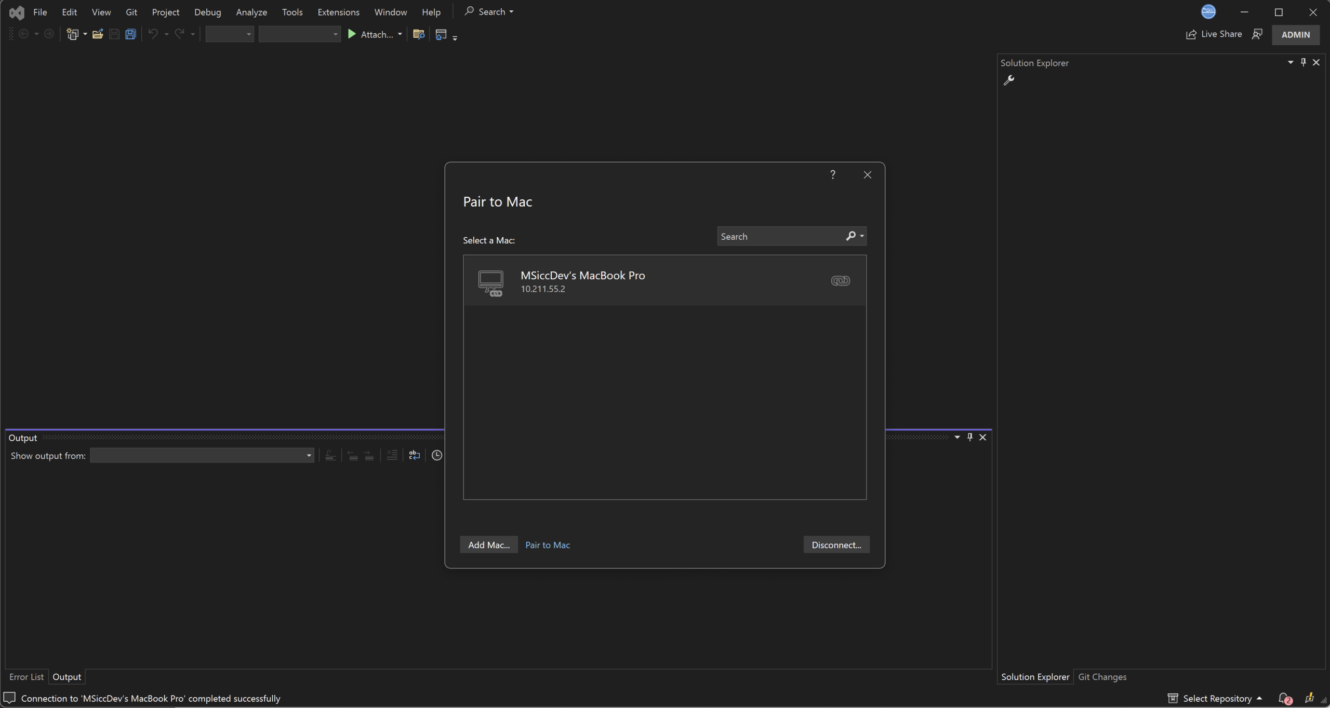Open the Tools menu

(292, 12)
